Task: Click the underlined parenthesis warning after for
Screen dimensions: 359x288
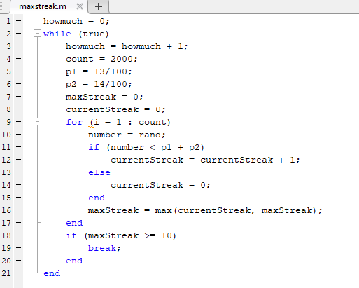Action: [x=91, y=123]
